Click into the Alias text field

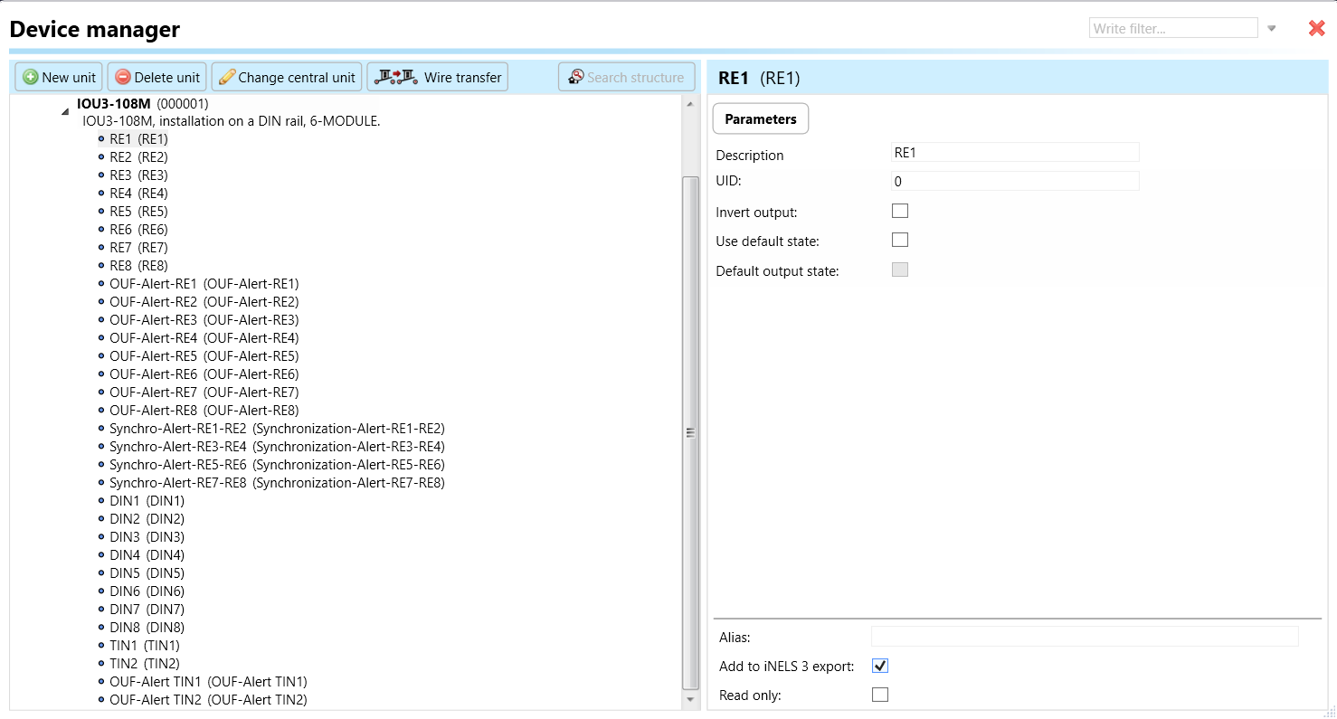coord(1084,637)
